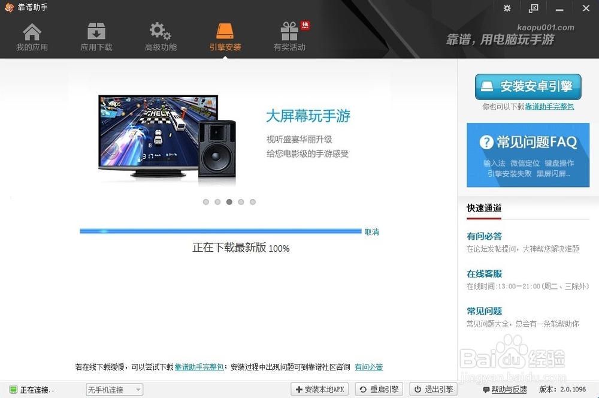This screenshot has width=599, height=398.
Task: Click the 正在下载最新版 100% status text
Action: [x=241, y=248]
